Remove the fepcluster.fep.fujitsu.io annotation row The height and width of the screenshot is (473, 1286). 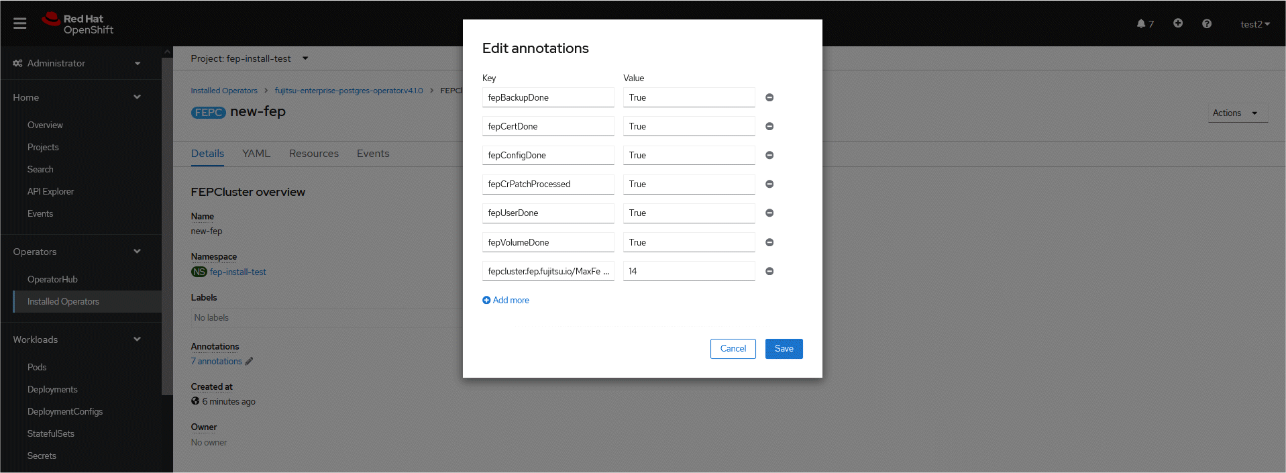(769, 271)
